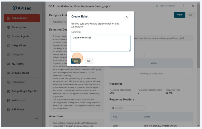Switch to the Raw tab
The width and height of the screenshot is (202, 129).
tap(190, 15)
